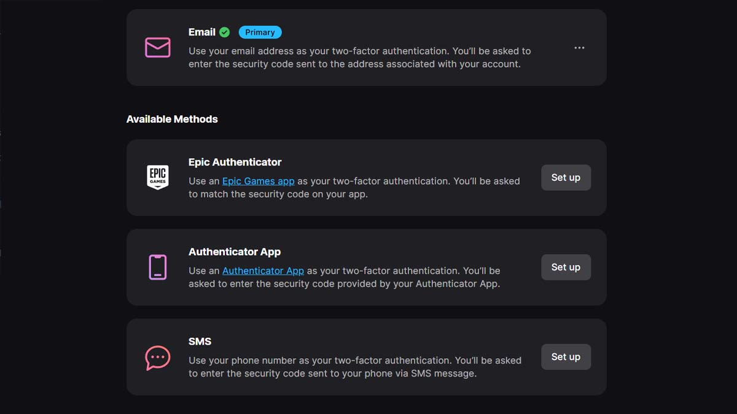Set up SMS two-factor authentication
Screen dimensions: 737x414
click(566, 356)
